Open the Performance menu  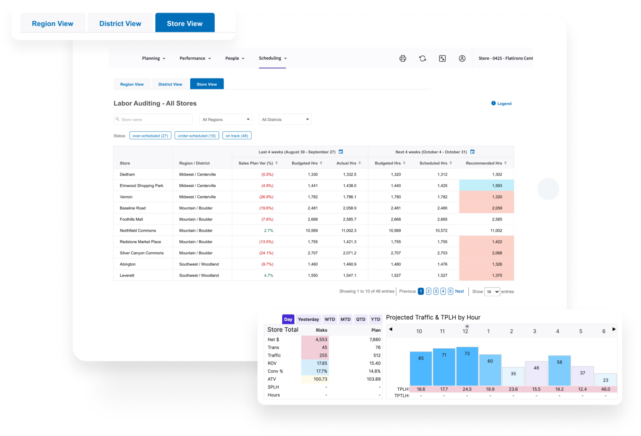point(195,58)
